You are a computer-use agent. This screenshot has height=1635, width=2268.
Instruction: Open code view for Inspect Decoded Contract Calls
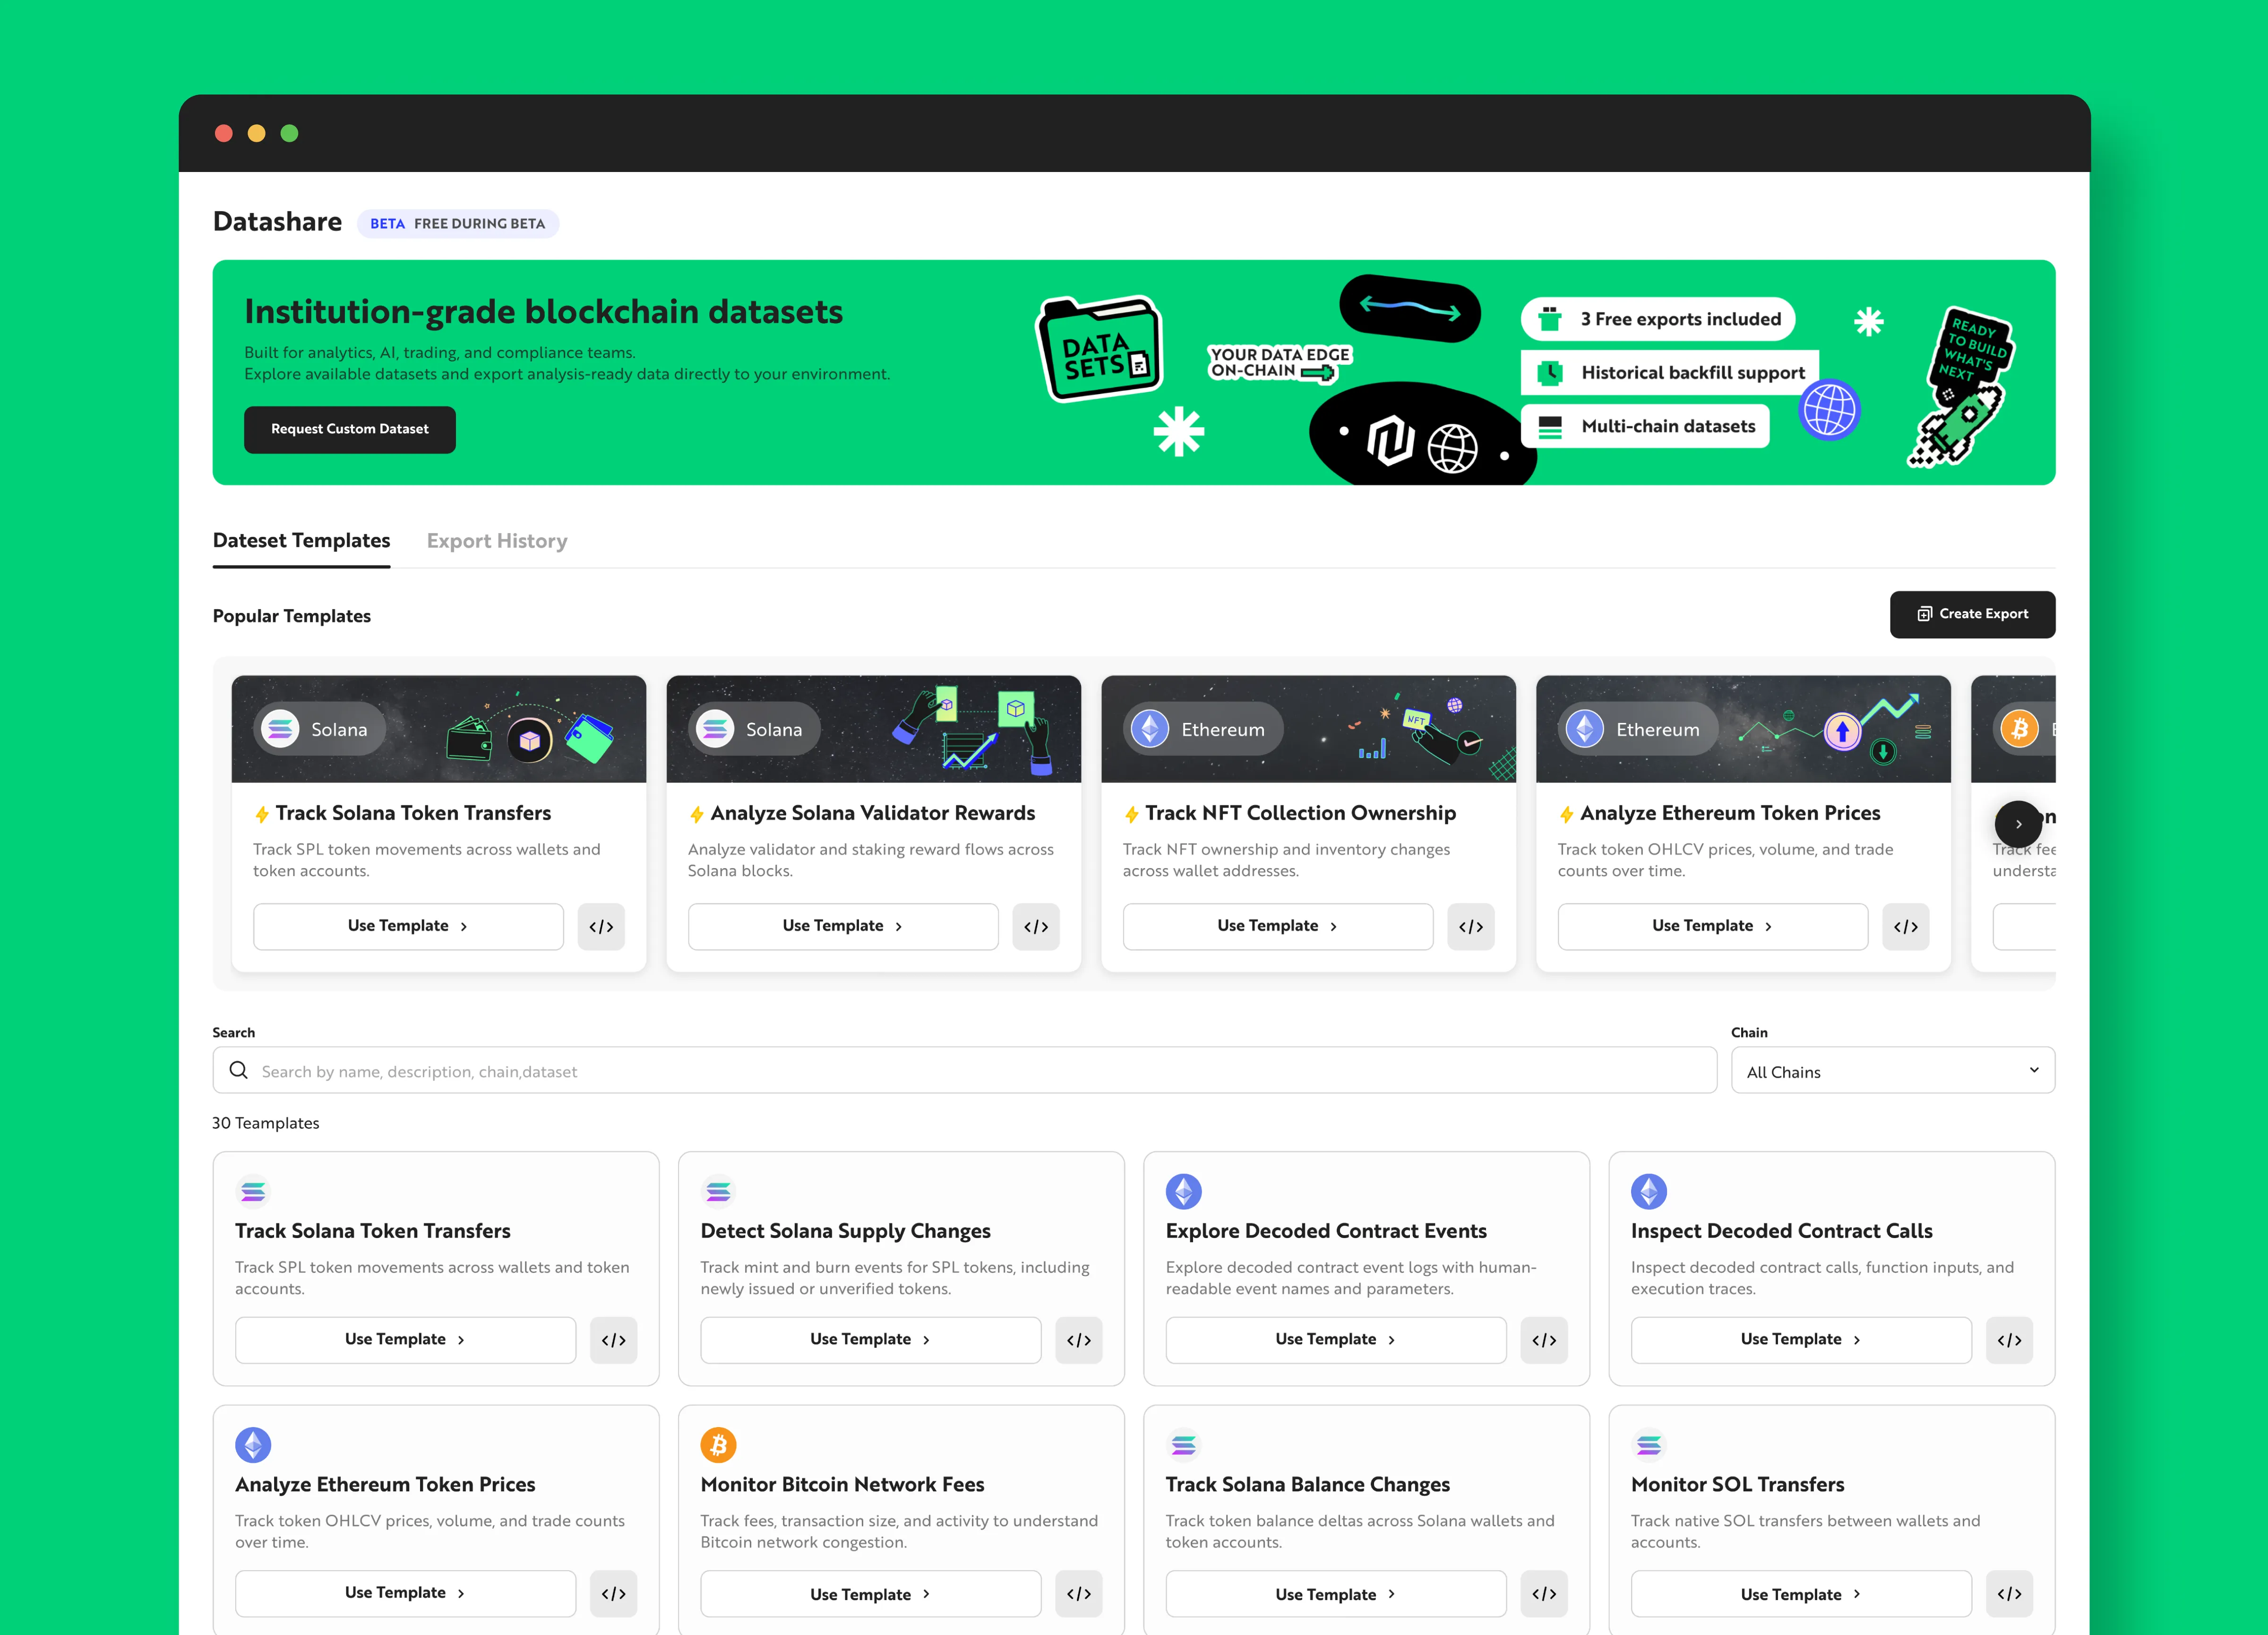[2009, 1340]
